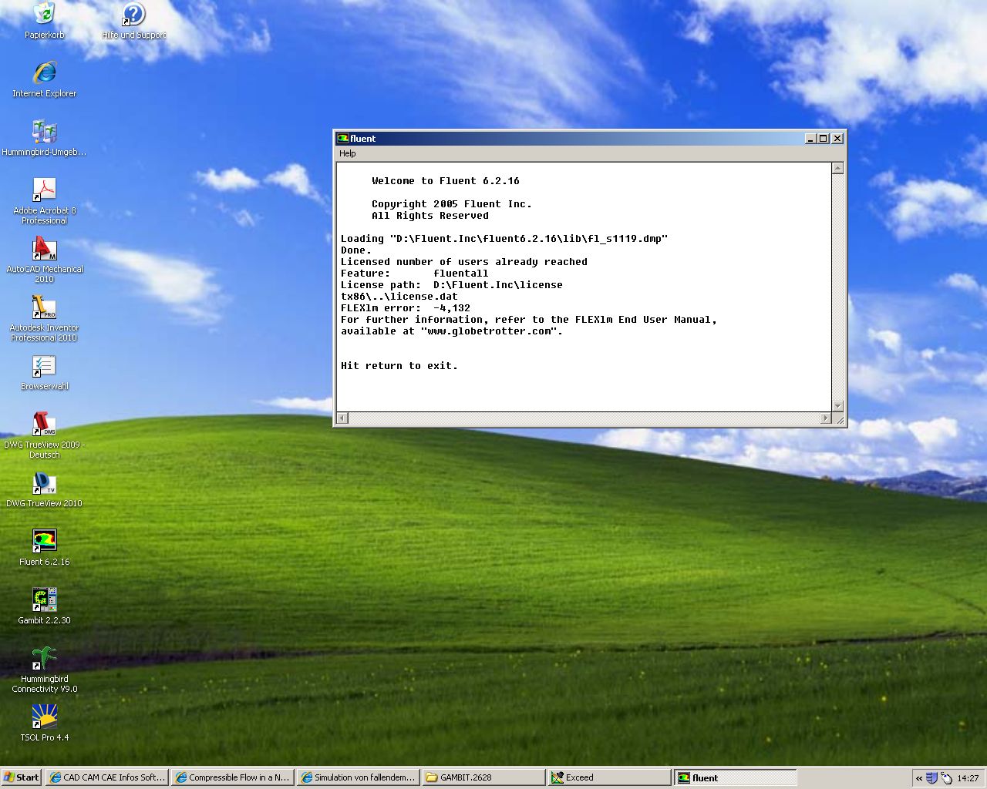The image size is (987, 789).
Task: Switch to Simulation von fallendem taskbar window
Action: 358,777
